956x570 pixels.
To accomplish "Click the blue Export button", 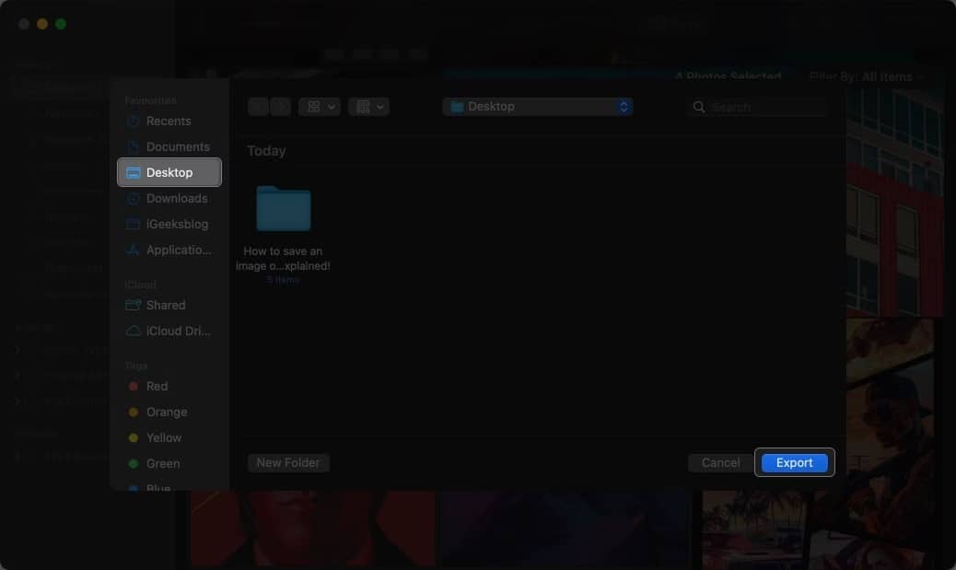I will tap(795, 462).
